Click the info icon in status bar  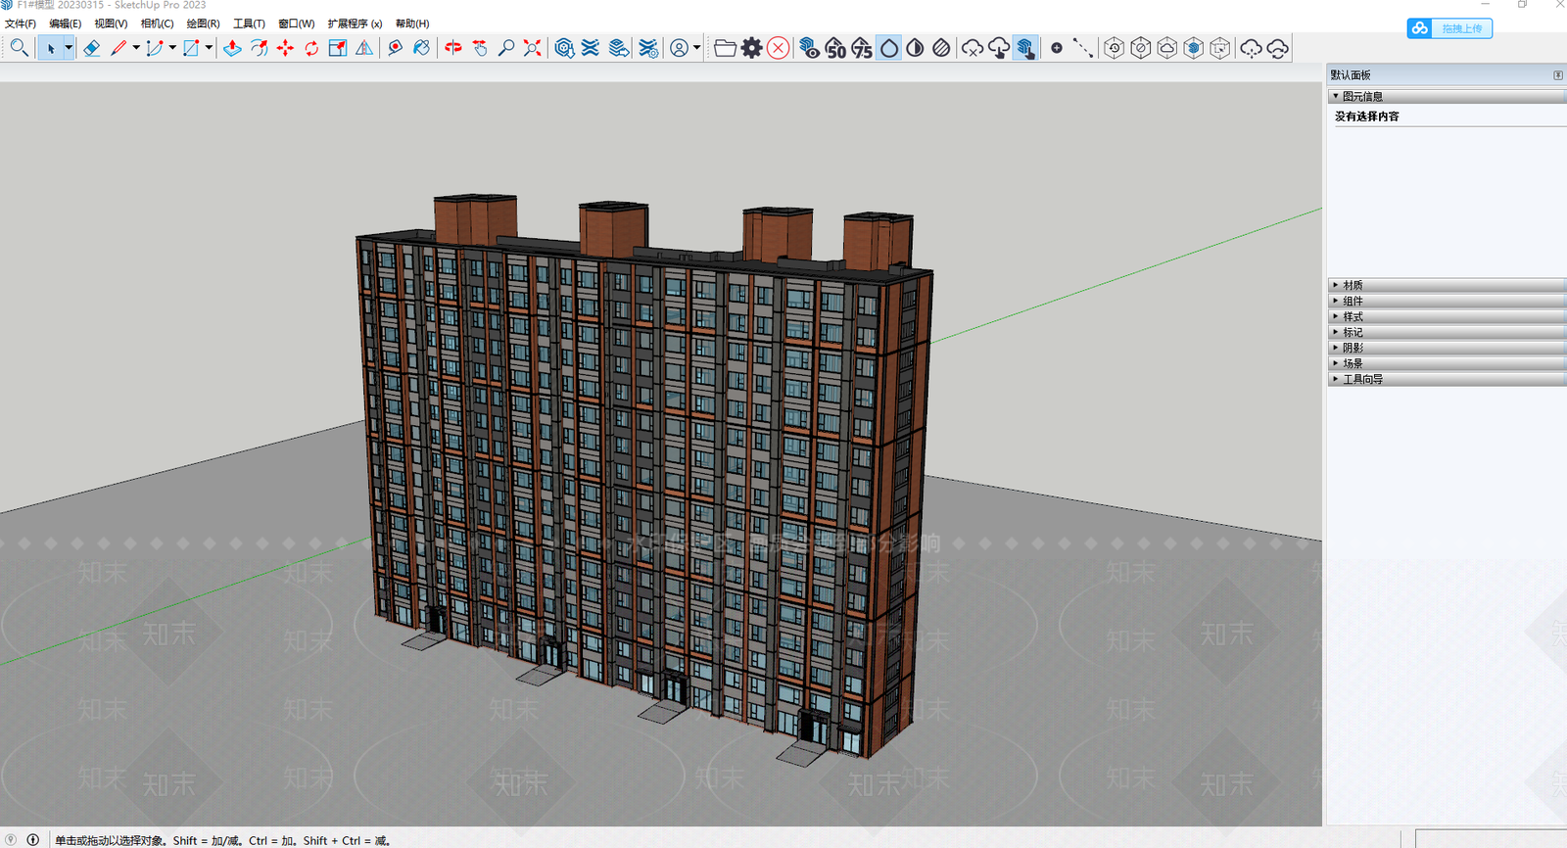pos(33,840)
